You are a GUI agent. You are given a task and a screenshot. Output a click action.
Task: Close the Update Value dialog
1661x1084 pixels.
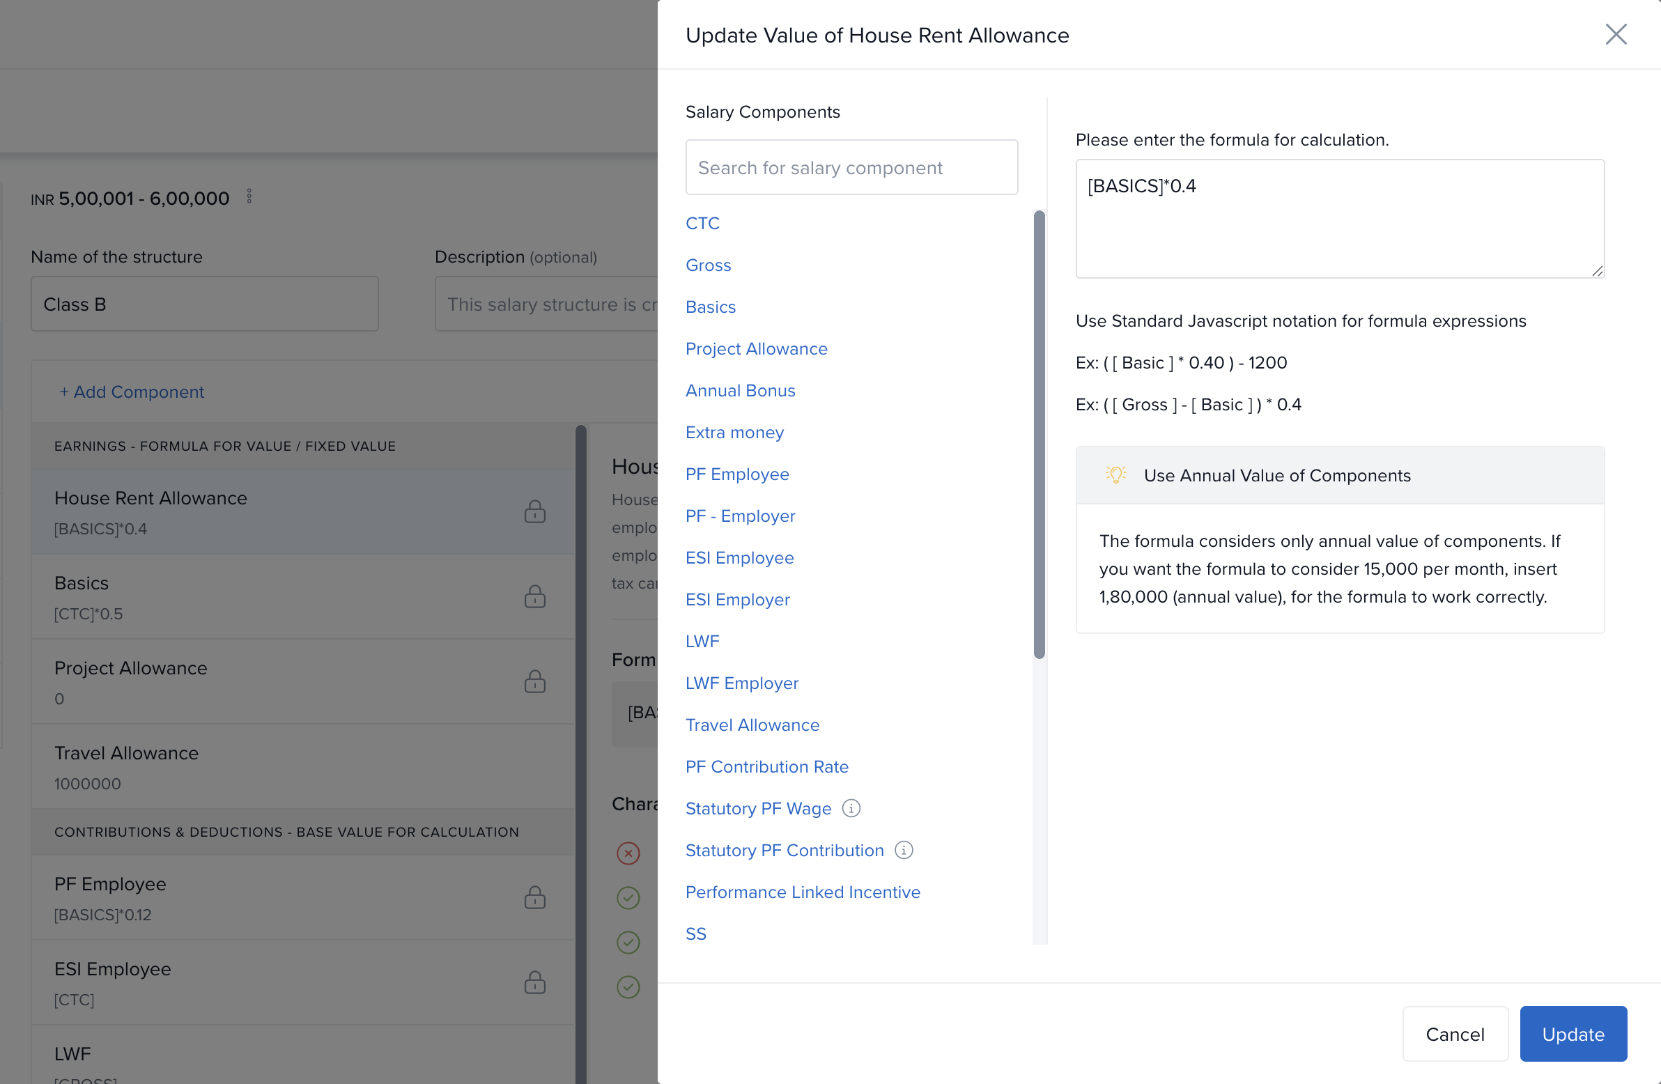click(1616, 34)
